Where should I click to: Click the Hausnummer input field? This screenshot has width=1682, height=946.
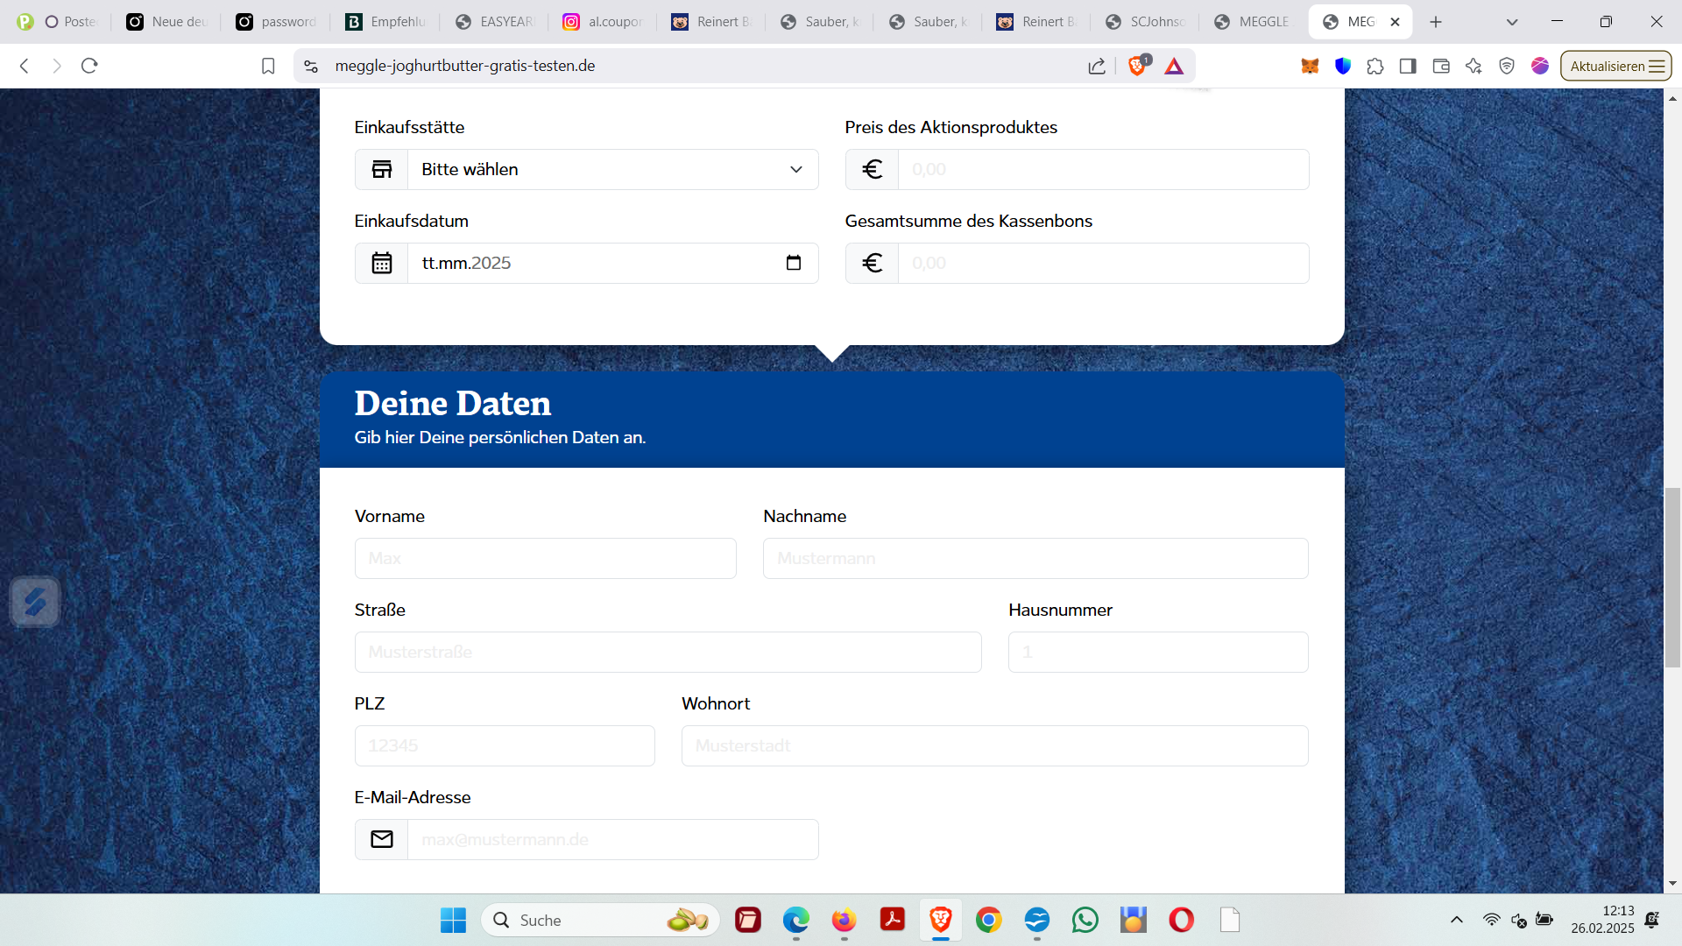[1158, 652]
